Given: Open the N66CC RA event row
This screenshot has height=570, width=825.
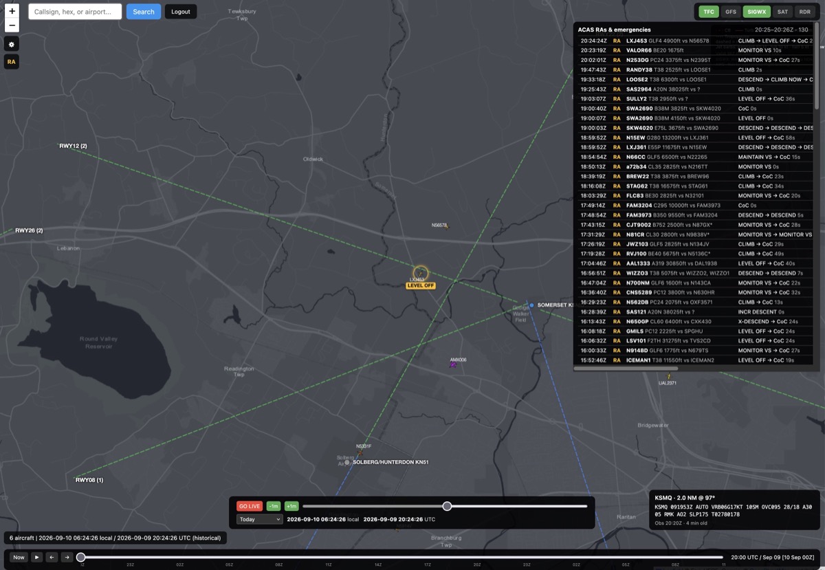Looking at the screenshot, I should (x=694, y=157).
